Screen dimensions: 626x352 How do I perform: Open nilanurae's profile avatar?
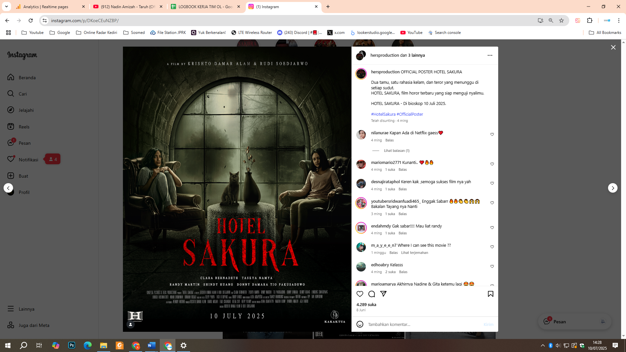[x=361, y=134]
